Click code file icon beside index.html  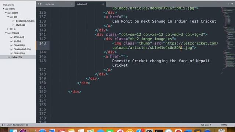[x=9, y=57]
